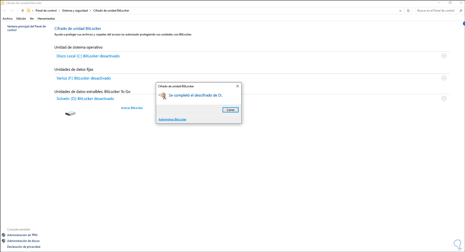Click 'Unidades de datos extraíbles: BitLocker To Go' heading

click(92, 92)
